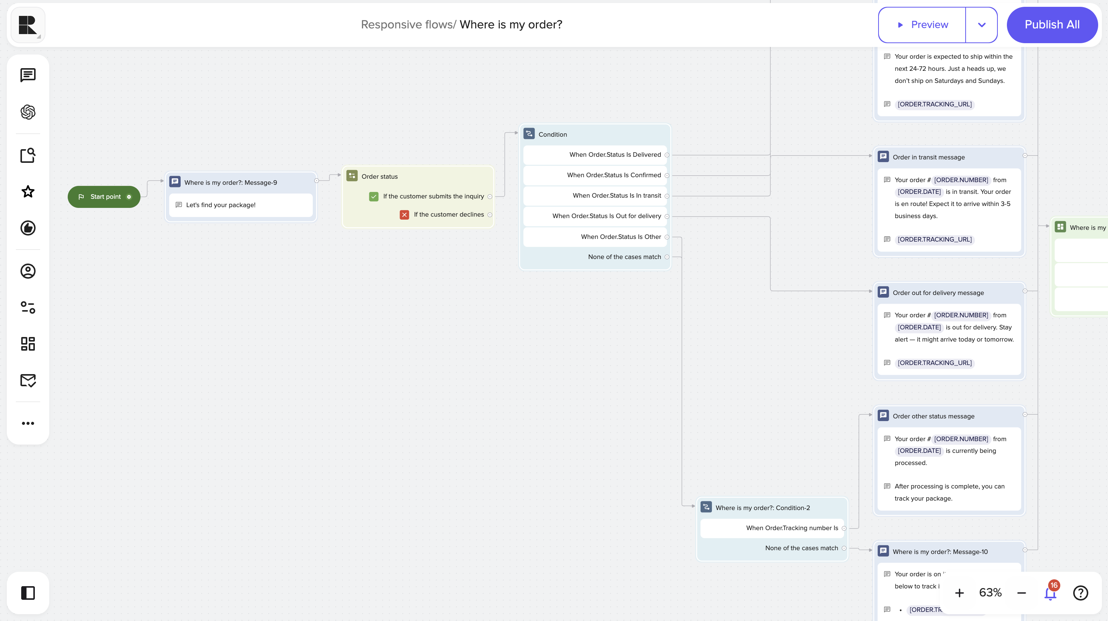This screenshot has width=1108, height=621.
Task: Open the dashboard grid sidebar icon
Action: pyautogui.click(x=28, y=343)
